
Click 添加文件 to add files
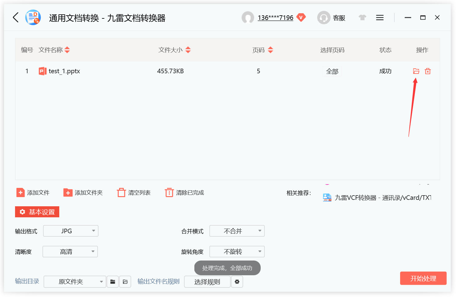click(x=33, y=192)
